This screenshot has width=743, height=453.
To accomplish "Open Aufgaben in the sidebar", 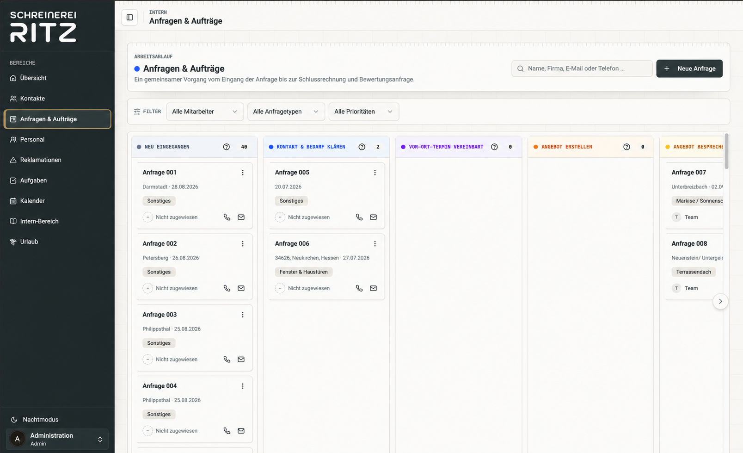I will (57, 180).
